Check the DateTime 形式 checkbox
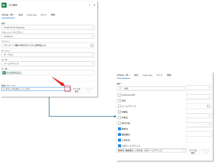Viewport: 215px width, 163px height. click(x=120, y=95)
